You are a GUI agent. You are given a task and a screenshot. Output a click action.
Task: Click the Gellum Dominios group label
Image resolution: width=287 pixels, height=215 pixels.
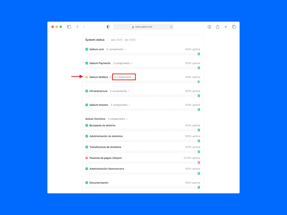[95, 119]
